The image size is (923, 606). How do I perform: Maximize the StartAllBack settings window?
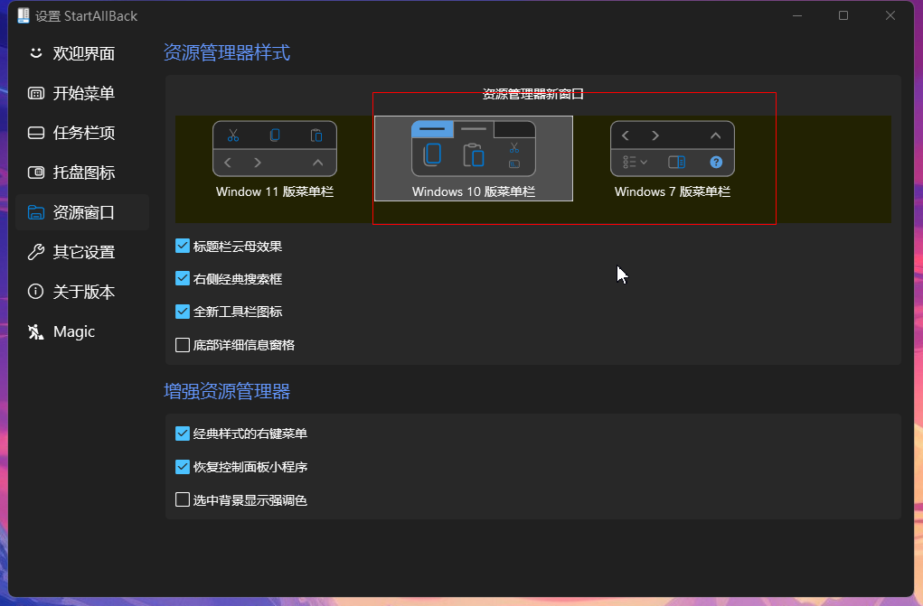point(843,16)
